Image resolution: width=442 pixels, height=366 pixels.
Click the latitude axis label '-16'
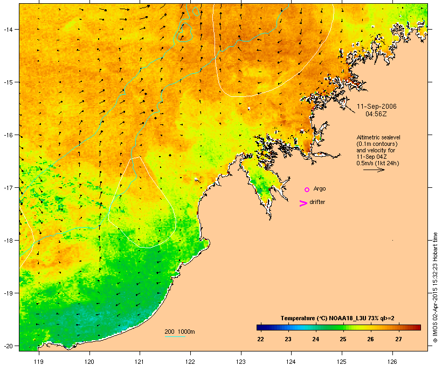8,135
